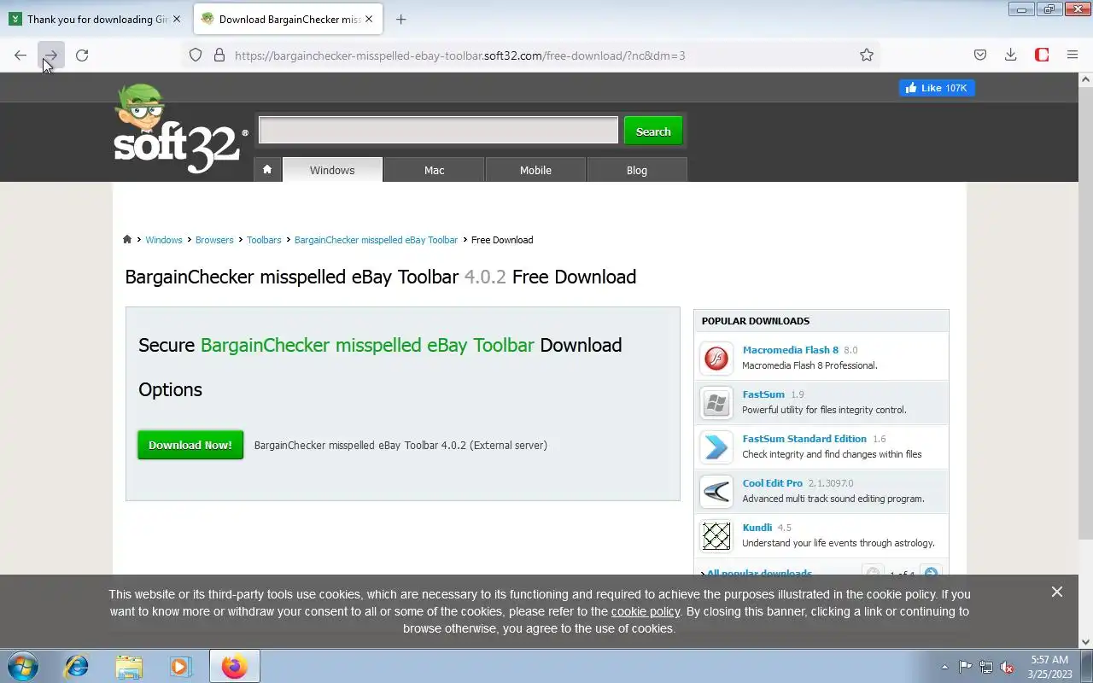Bookmark this page with star icon
This screenshot has height=683, width=1093.
[x=867, y=55]
